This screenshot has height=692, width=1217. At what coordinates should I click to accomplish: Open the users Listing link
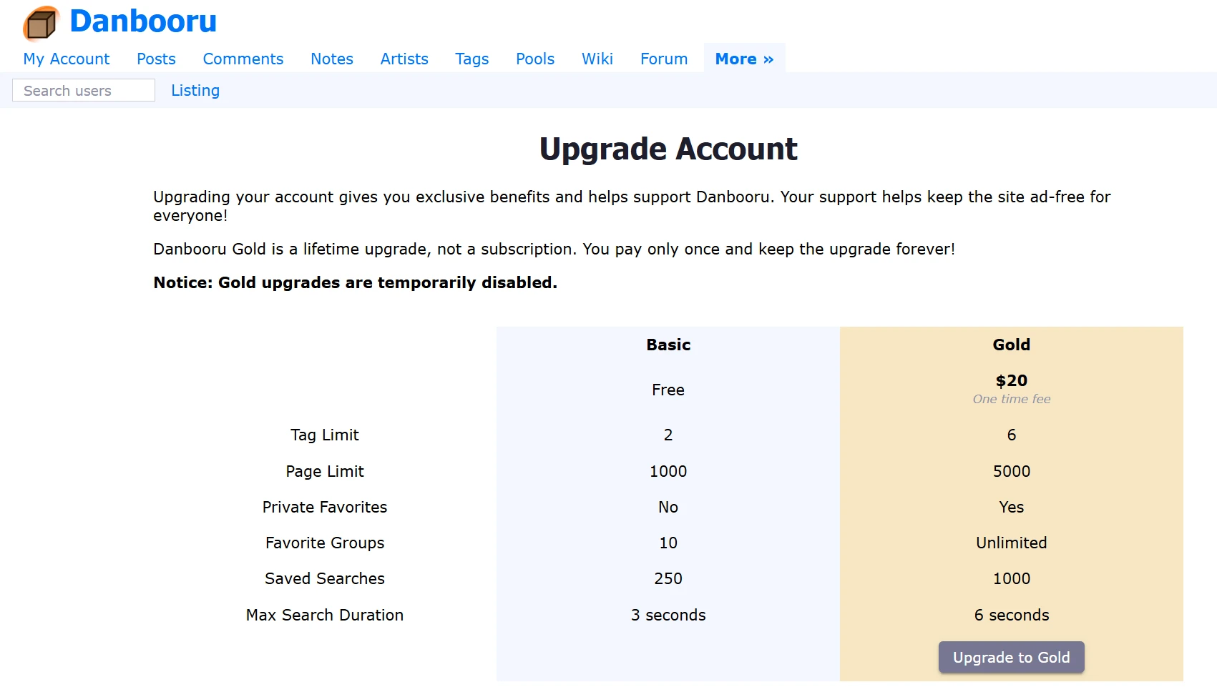pos(195,90)
